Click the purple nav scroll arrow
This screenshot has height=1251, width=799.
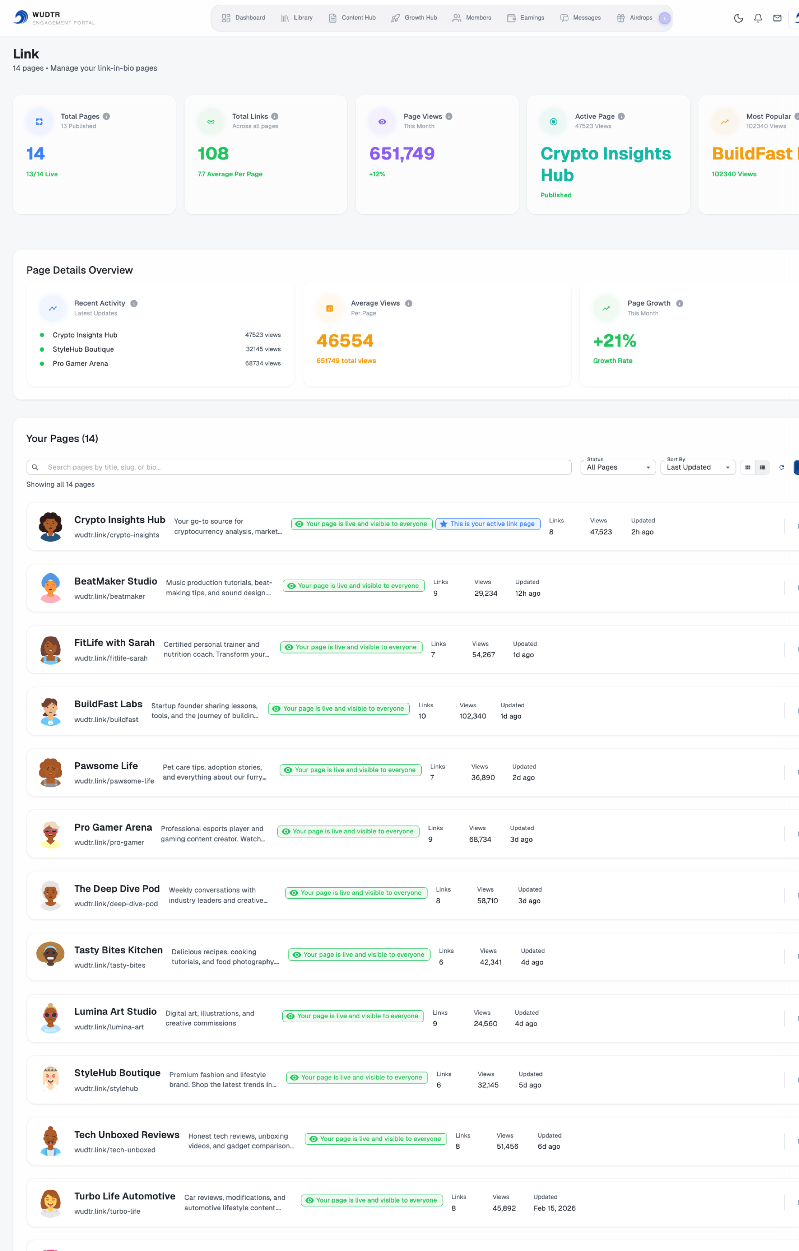coord(665,18)
